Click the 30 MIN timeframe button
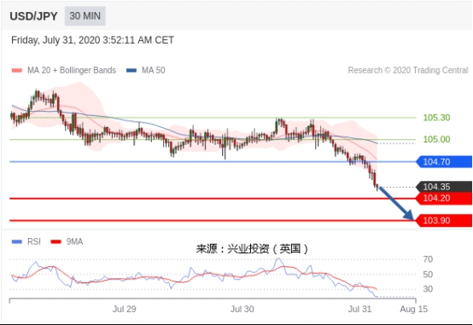This screenshot has height=325, width=473. click(x=85, y=16)
